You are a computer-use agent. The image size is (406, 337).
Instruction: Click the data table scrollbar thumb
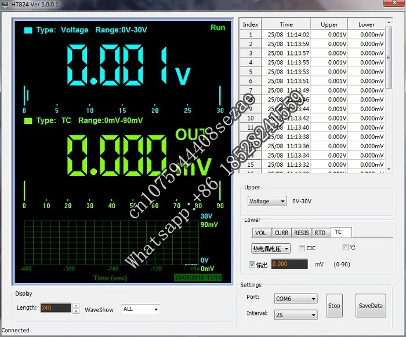(389, 57)
